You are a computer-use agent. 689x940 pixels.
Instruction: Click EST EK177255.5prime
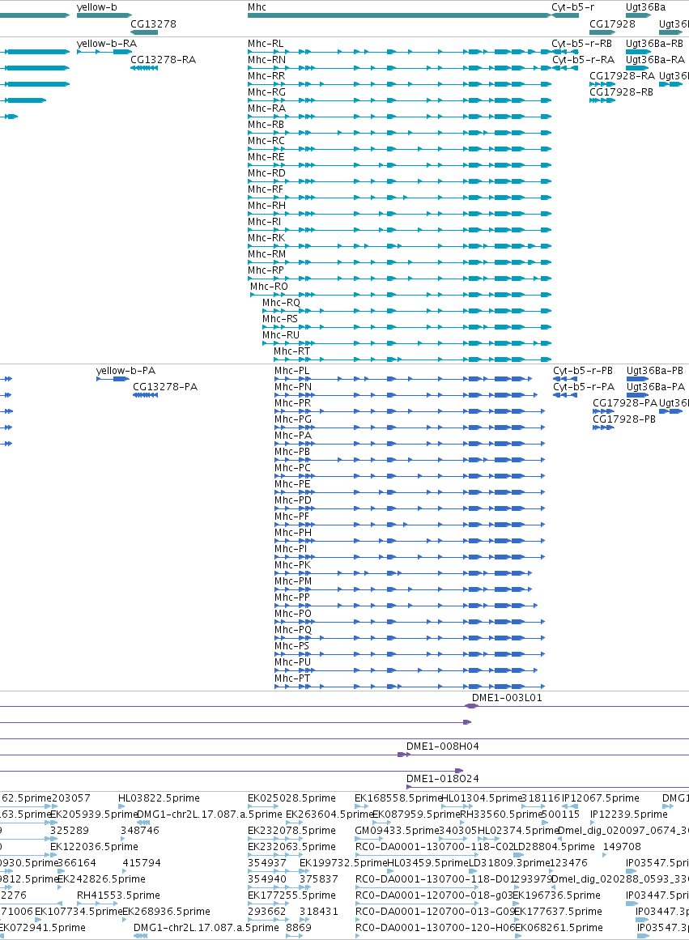(291, 895)
